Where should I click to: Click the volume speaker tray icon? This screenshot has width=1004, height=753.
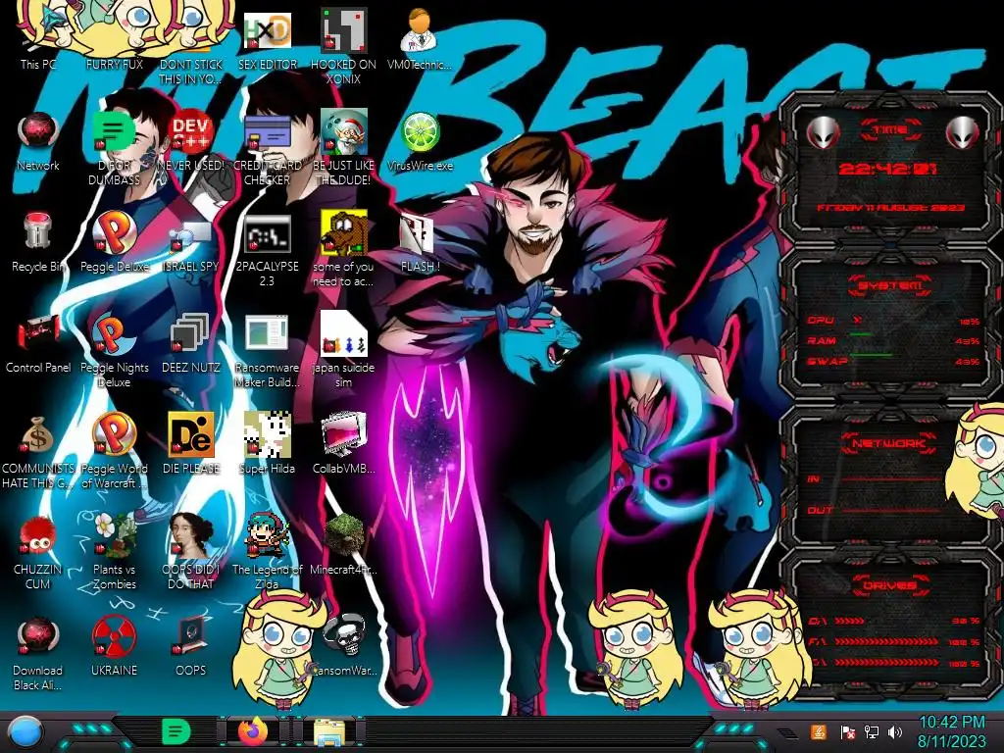[x=895, y=732]
